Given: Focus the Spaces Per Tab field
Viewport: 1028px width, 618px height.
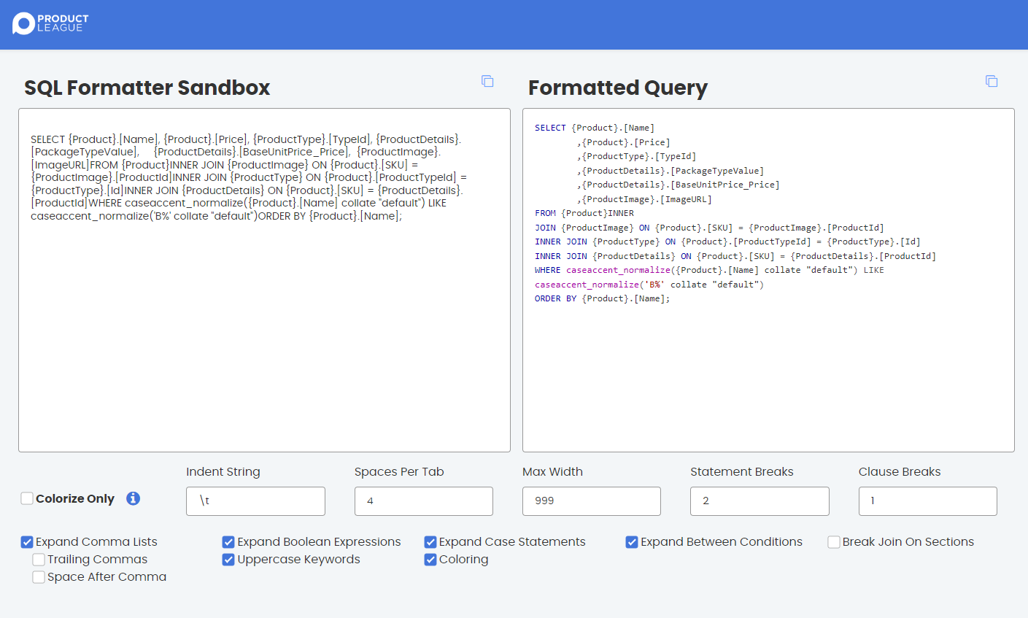Looking at the screenshot, I should 423,501.
